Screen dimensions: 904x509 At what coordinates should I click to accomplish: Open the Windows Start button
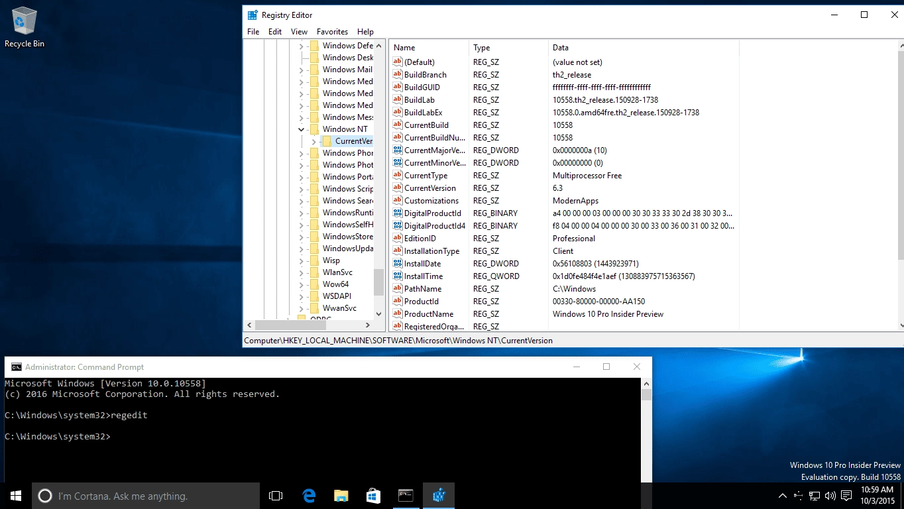point(16,496)
